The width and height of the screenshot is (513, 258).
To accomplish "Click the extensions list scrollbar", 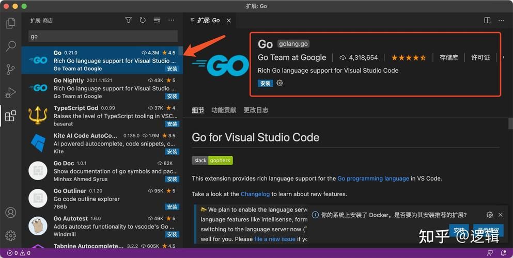I will coord(181,51).
